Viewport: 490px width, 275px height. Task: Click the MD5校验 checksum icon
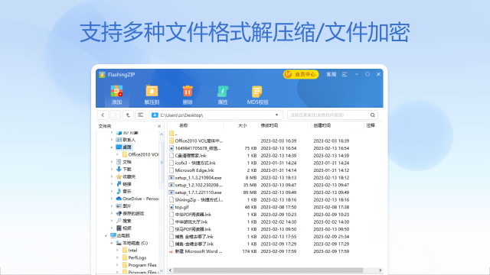(x=257, y=92)
